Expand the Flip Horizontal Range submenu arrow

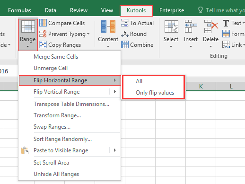pos(115,80)
